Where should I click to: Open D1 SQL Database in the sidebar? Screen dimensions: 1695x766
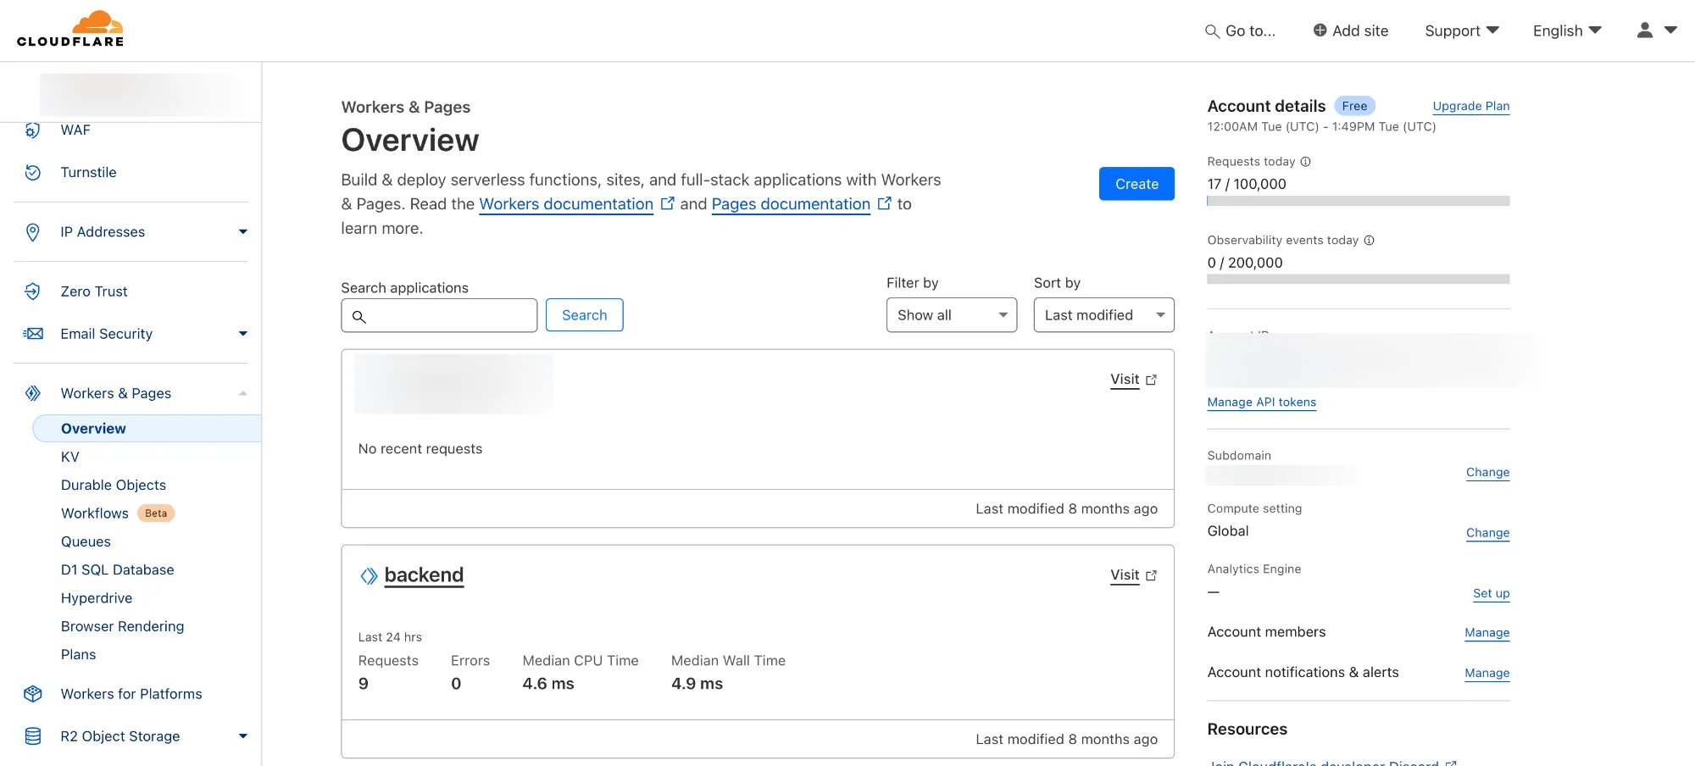tap(117, 569)
